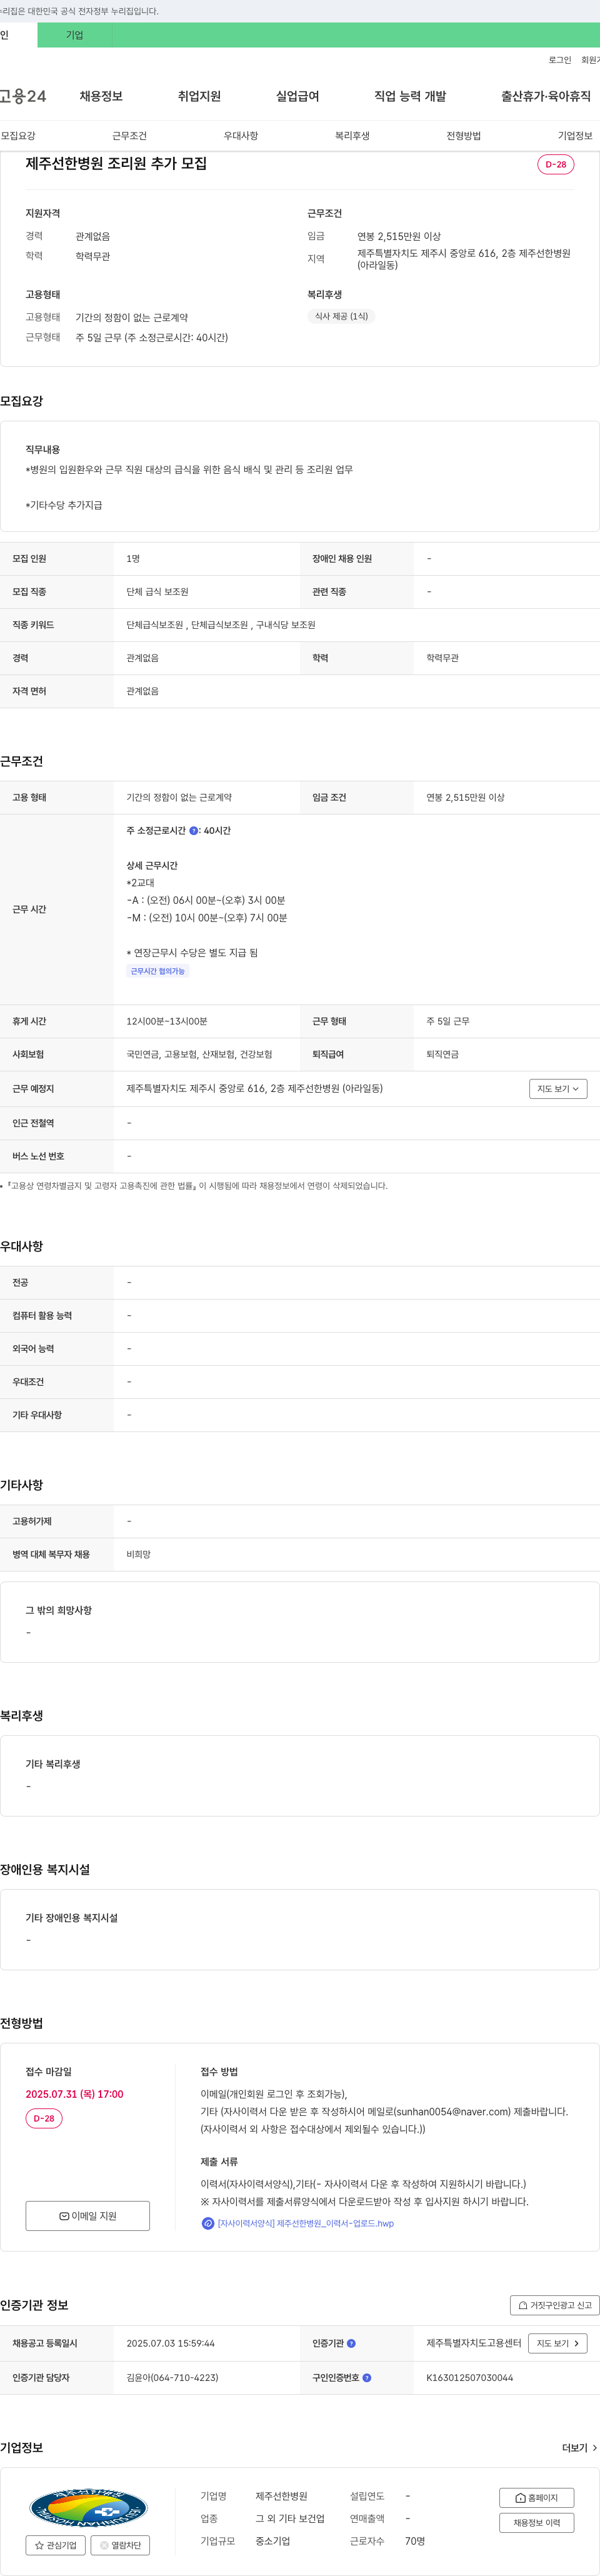The width and height of the screenshot is (600, 2576).
Task: Click the 그 외 기타 보건업 industry value
Action: click(290, 2519)
